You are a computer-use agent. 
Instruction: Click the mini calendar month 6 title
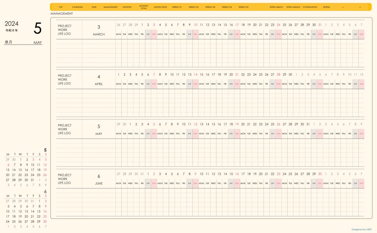(45, 191)
